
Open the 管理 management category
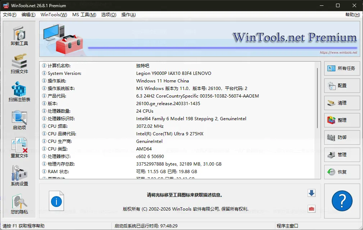point(342,155)
